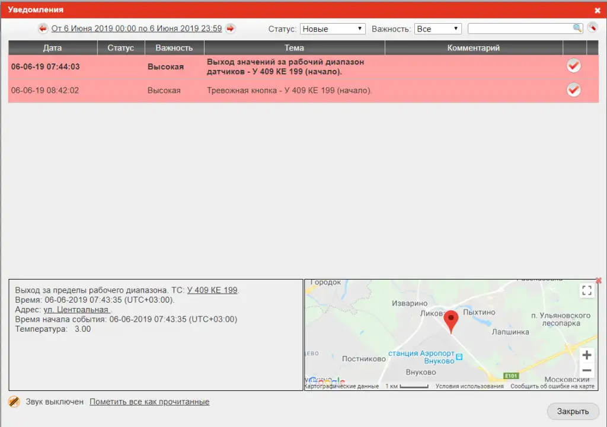Sort by the Тема column header
The width and height of the screenshot is (607, 427).
(x=294, y=48)
